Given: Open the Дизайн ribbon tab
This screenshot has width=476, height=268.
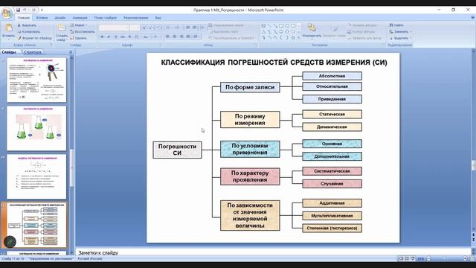Looking at the screenshot, I should coord(59,18).
